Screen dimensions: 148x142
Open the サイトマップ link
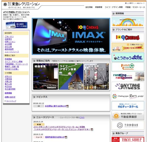click(11, 101)
